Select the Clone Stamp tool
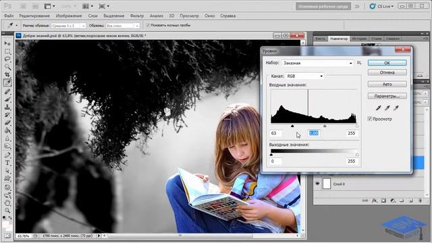 click(x=7, y=107)
